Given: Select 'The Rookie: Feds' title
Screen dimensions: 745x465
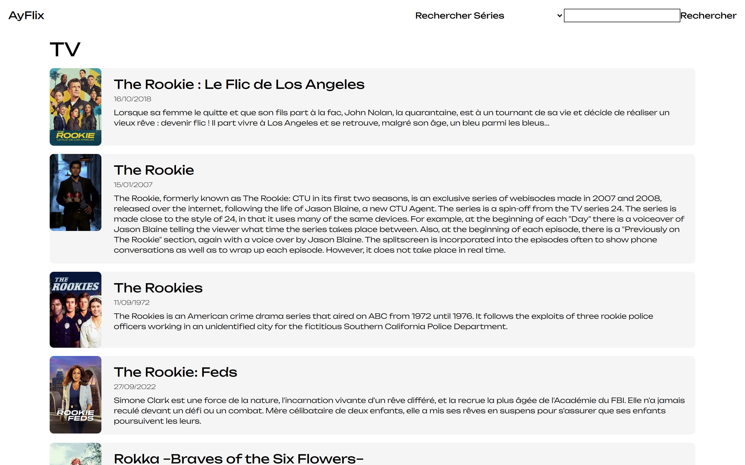Looking at the screenshot, I should (x=175, y=372).
